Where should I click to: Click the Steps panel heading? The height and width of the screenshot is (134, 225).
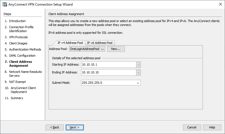[x=7, y=14]
